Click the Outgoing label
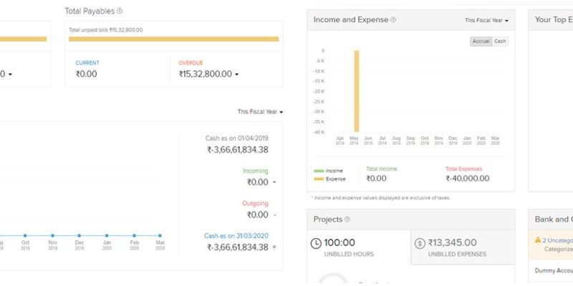573x286 pixels. point(255,203)
